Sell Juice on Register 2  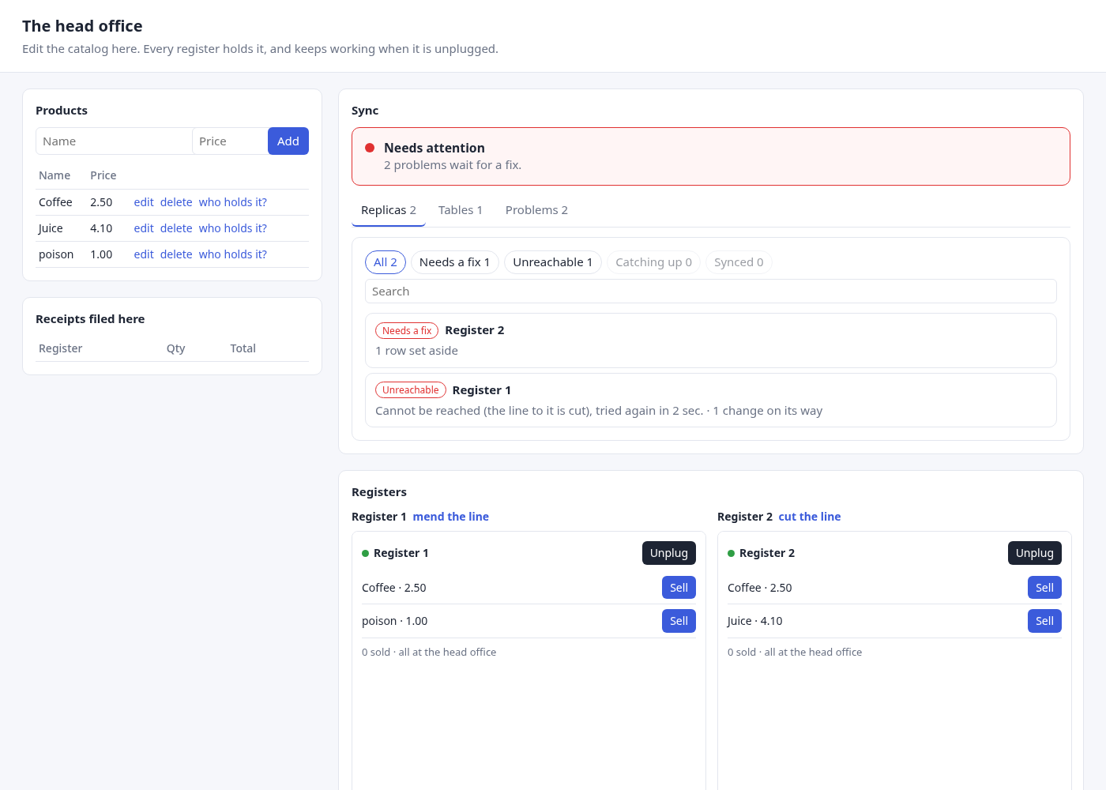1044,621
